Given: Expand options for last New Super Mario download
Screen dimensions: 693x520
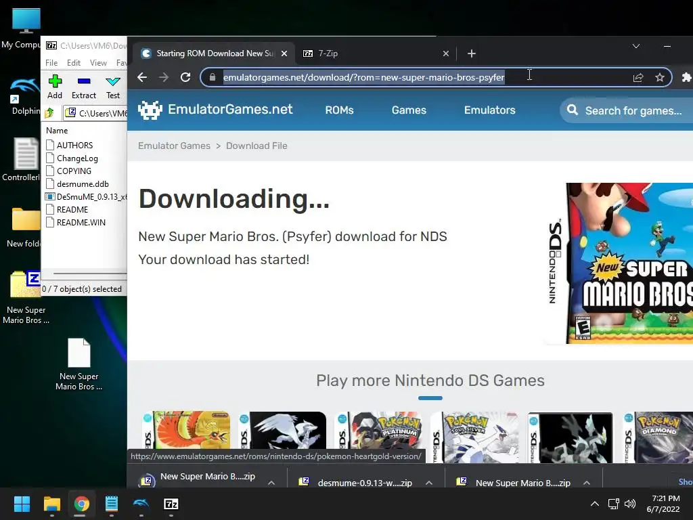Looking at the screenshot, I should 587,483.
